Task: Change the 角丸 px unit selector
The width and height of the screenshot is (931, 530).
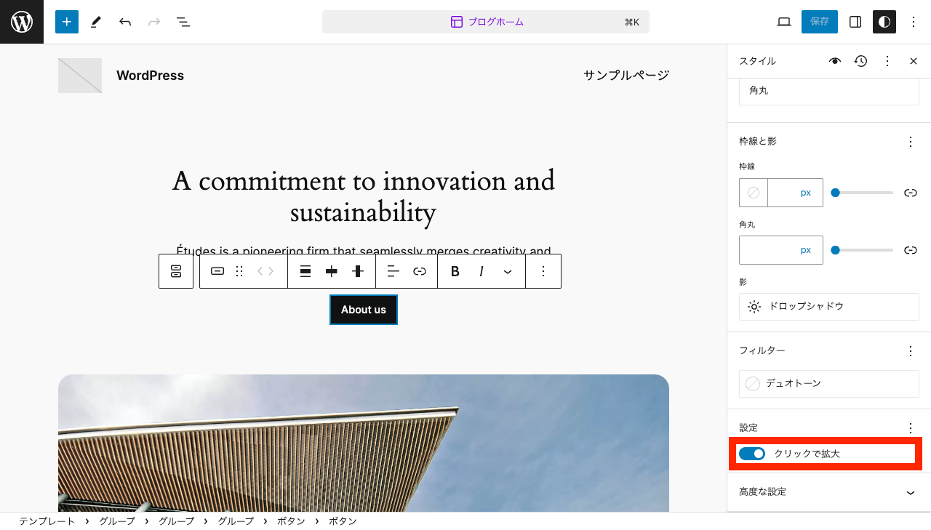Action: [x=806, y=250]
